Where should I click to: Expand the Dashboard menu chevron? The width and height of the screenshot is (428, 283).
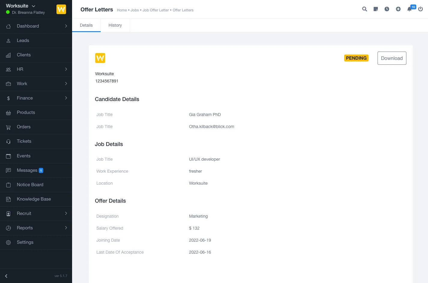point(66,26)
